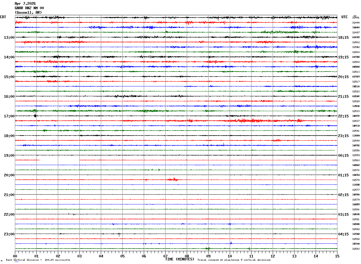361x264 pixels.
Task: Click the 22:15 UTC time label
Action: pos(343,116)
